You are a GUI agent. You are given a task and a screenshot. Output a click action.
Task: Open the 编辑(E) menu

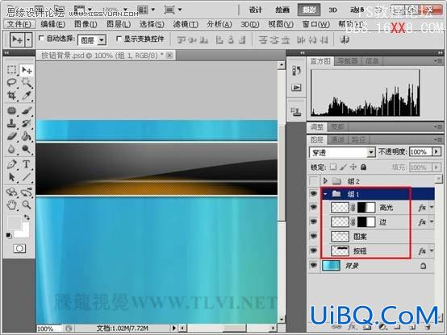tap(52, 24)
